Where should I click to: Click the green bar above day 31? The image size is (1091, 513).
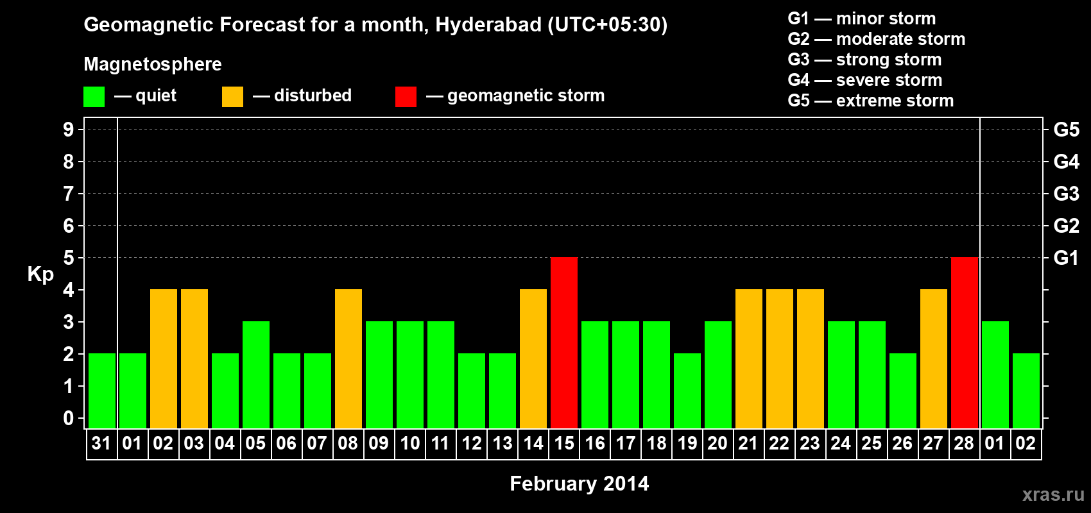102,391
